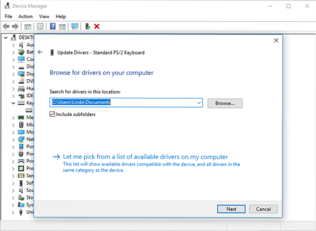This screenshot has width=316, height=231.
Task: Click the toolbar Forward arrow icon
Action: tap(15, 27)
